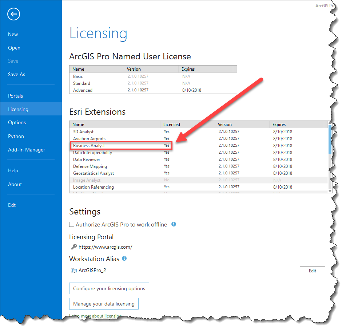Screen dimensions: 346x331
Task: Open the Add-In Manager
Action: [x=27, y=150]
